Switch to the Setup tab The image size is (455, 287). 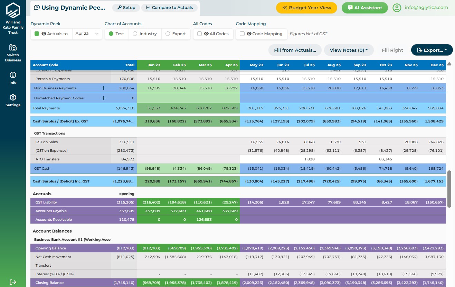[x=126, y=7]
